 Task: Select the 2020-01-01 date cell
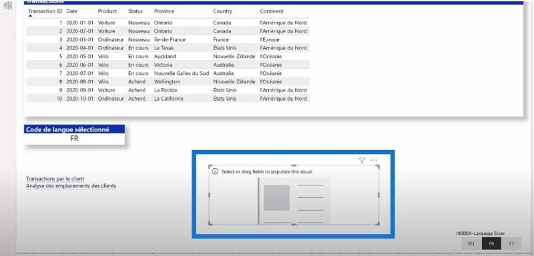coord(80,23)
